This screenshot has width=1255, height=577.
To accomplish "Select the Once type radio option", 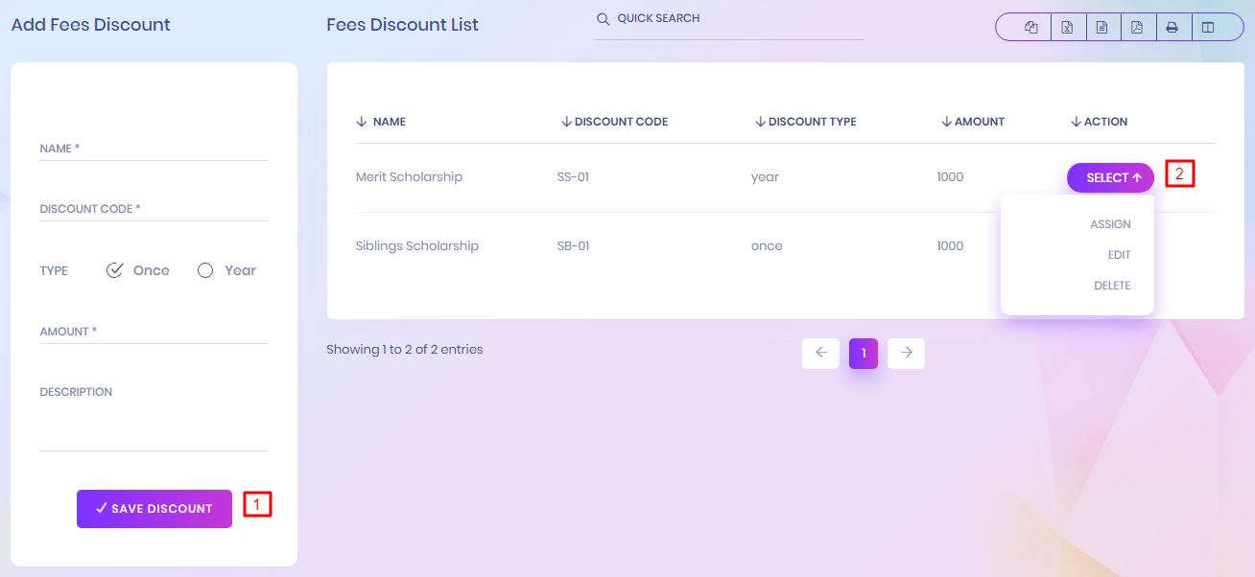I will (x=115, y=270).
